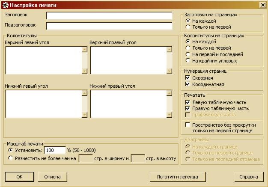Screen dimensions: 268x187
Task: Click scroll down arrow in Верхний левый угол
Action: tap(84, 71)
